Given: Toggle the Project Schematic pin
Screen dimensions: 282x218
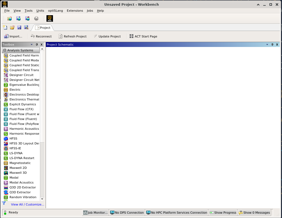Looking at the screenshot, I should [x=272, y=45].
